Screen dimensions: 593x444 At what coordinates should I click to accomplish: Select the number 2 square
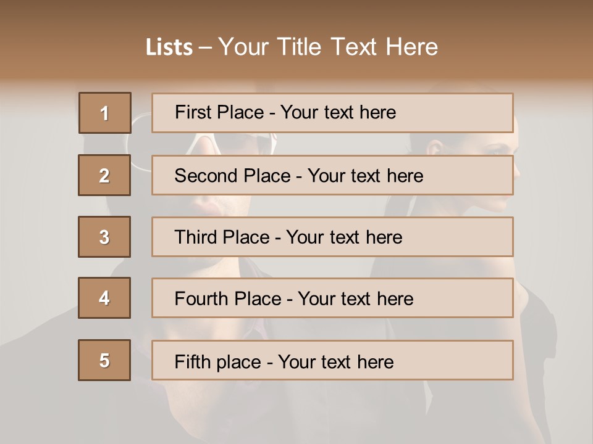[x=104, y=175]
